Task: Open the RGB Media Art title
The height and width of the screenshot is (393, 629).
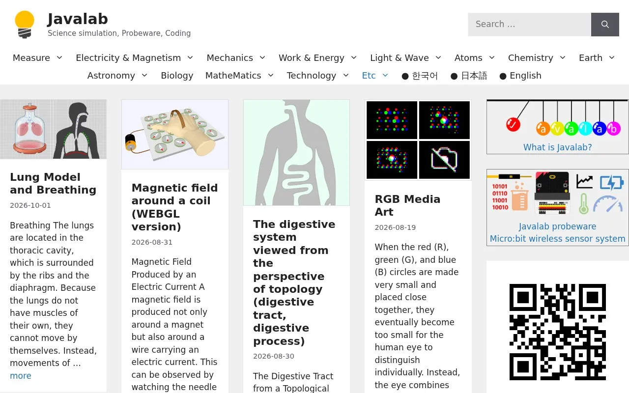Action: coord(407,205)
